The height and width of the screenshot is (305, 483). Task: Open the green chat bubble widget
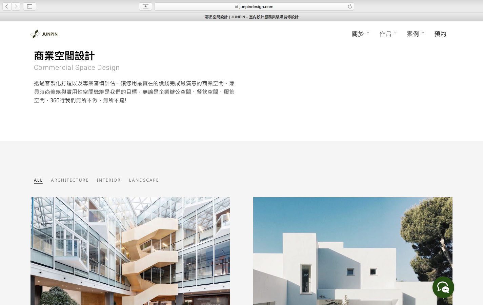443,288
